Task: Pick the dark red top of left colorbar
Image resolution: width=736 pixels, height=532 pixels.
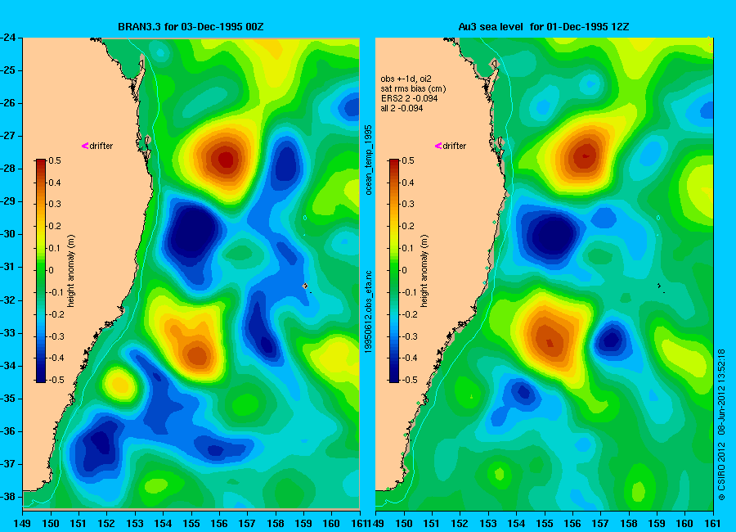Action: tap(41, 163)
